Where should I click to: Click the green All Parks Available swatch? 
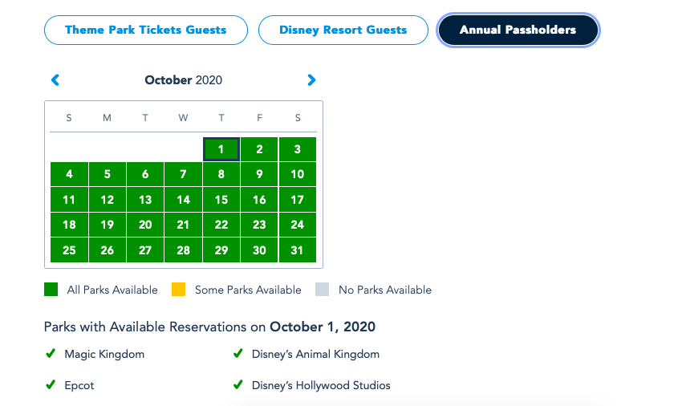(x=51, y=290)
